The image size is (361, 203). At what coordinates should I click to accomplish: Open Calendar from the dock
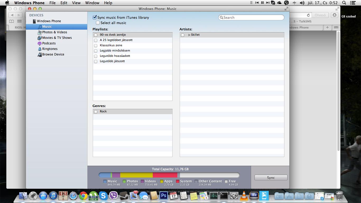click(174, 196)
